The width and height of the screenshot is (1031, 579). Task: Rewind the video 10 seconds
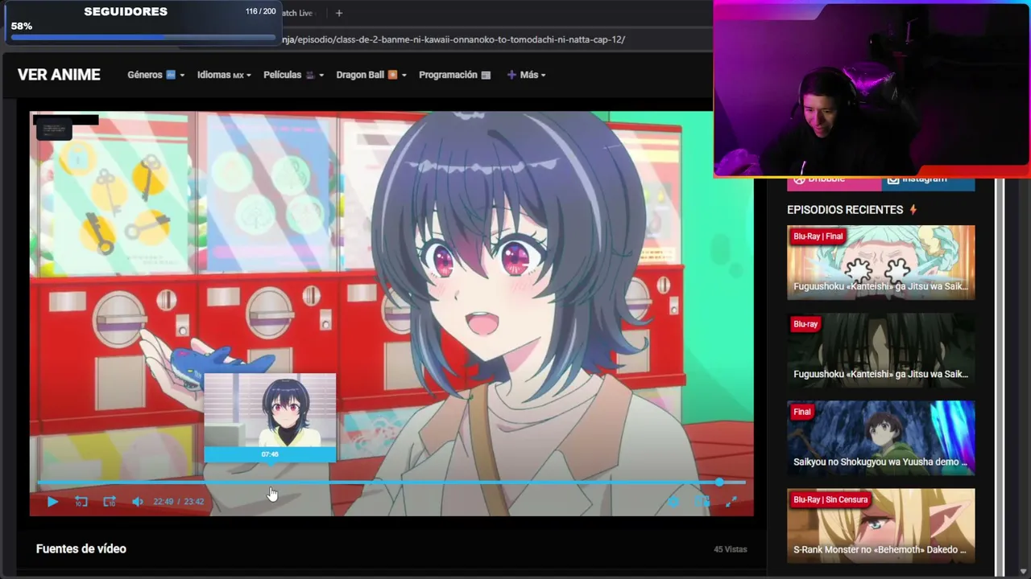(x=81, y=502)
